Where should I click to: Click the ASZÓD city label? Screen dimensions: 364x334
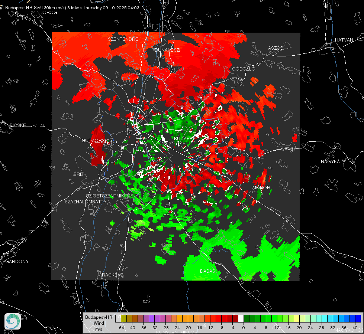point(276,48)
